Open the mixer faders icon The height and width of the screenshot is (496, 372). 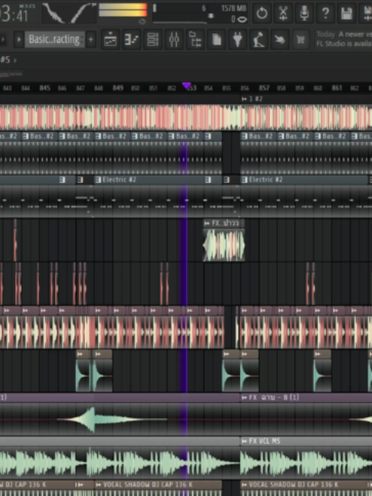click(x=174, y=40)
